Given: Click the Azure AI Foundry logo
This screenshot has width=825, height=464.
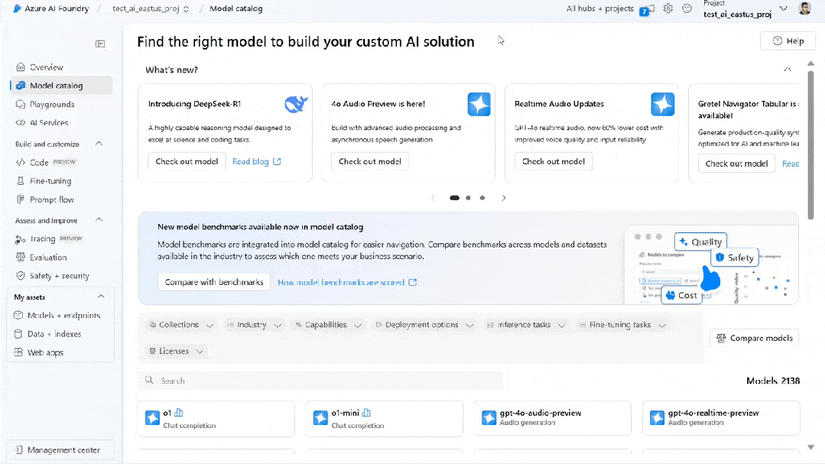Looking at the screenshot, I should point(17,8).
